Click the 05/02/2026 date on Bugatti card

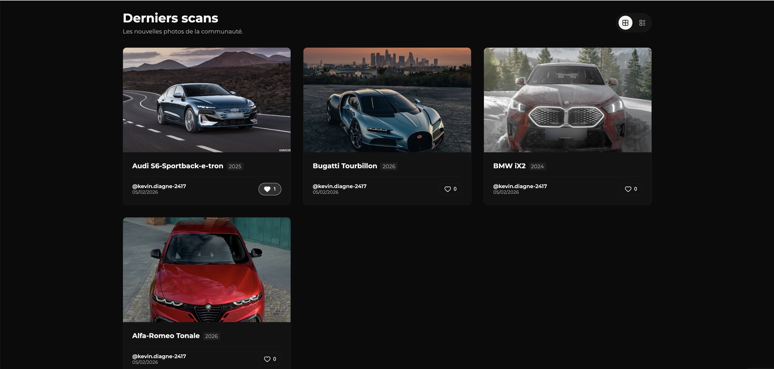pyautogui.click(x=326, y=192)
